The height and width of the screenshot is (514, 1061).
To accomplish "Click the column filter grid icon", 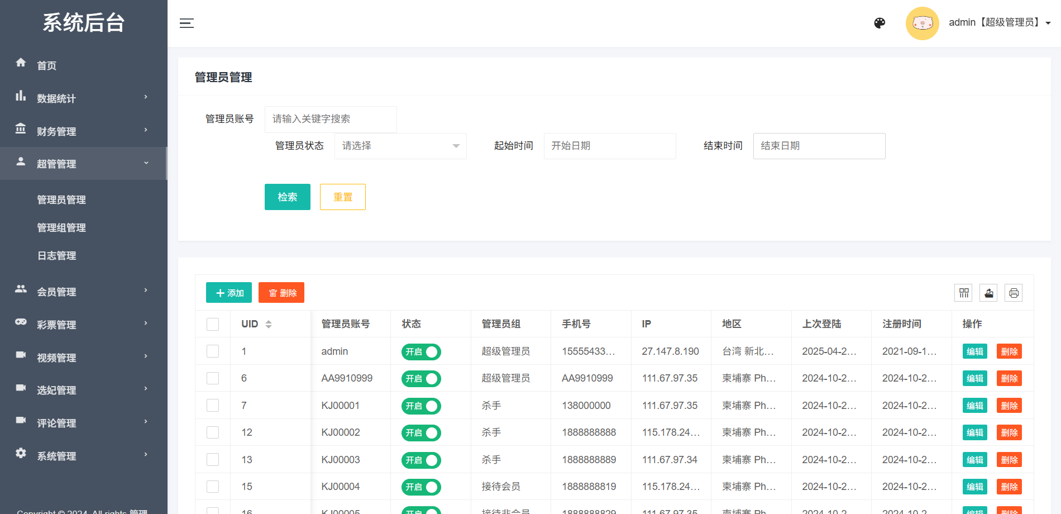I will click(x=964, y=293).
